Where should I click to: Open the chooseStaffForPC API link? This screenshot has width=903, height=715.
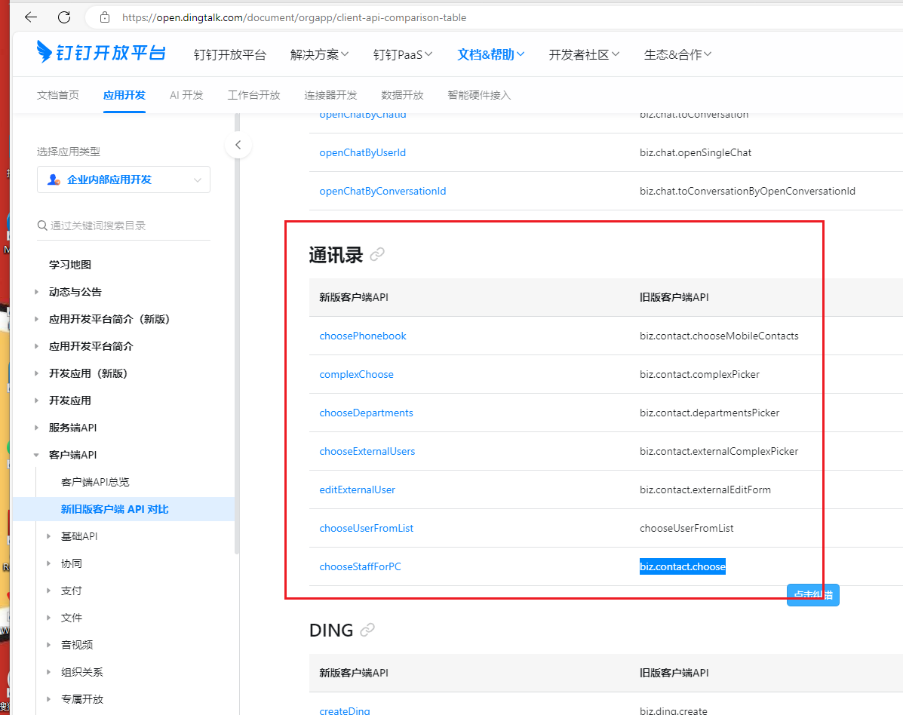click(x=360, y=566)
